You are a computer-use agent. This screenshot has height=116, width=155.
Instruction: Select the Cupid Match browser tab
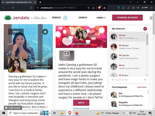19,2
